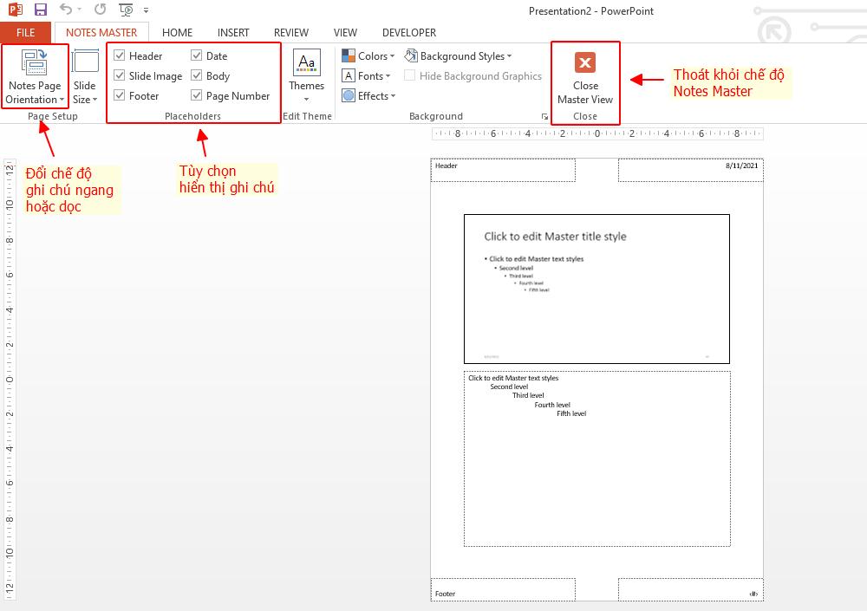This screenshot has width=867, height=611.
Task: Select the slide image thumbnail placeholder
Action: coord(596,289)
